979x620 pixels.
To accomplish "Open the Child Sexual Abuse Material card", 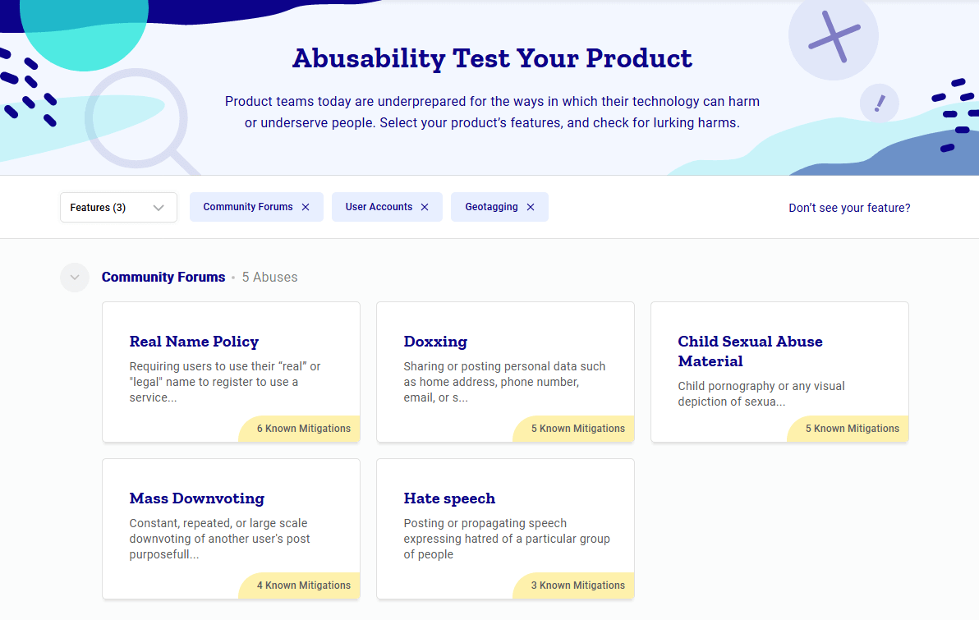I will 779,372.
